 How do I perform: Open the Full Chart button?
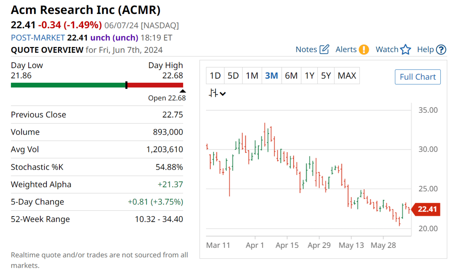(418, 77)
